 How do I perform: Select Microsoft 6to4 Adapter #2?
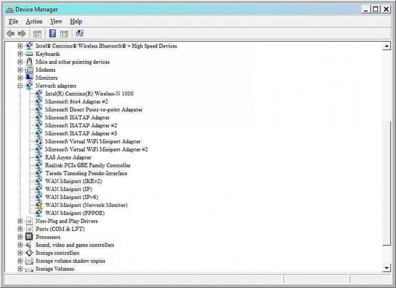[77, 102]
